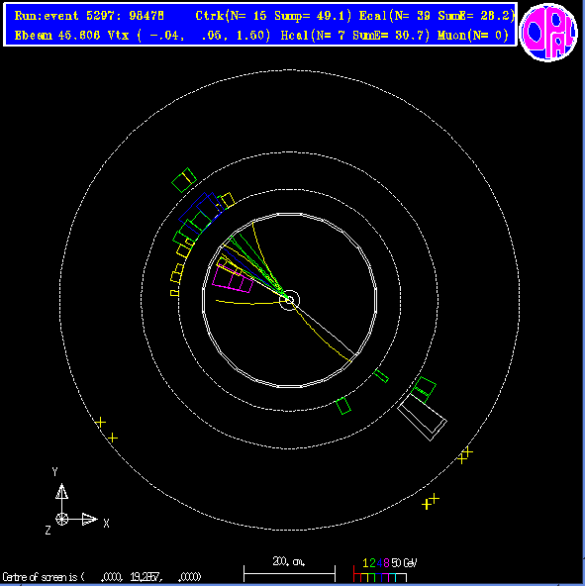Image resolution: width=585 pixels, height=586 pixels.
Task: Select the long white straight track line
Action: click(323, 328)
